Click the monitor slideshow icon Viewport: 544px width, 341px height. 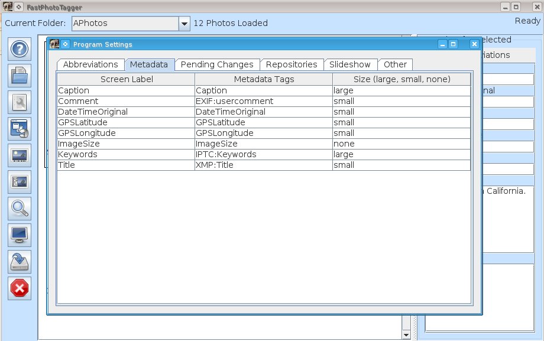20,235
